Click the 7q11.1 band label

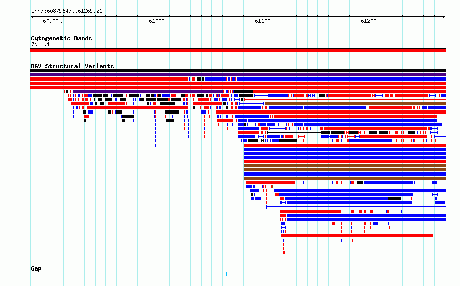point(40,44)
